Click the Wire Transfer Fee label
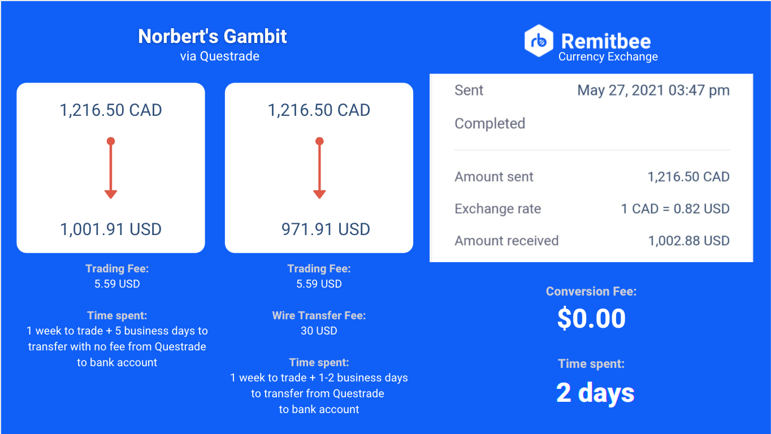771x434 pixels. click(319, 315)
